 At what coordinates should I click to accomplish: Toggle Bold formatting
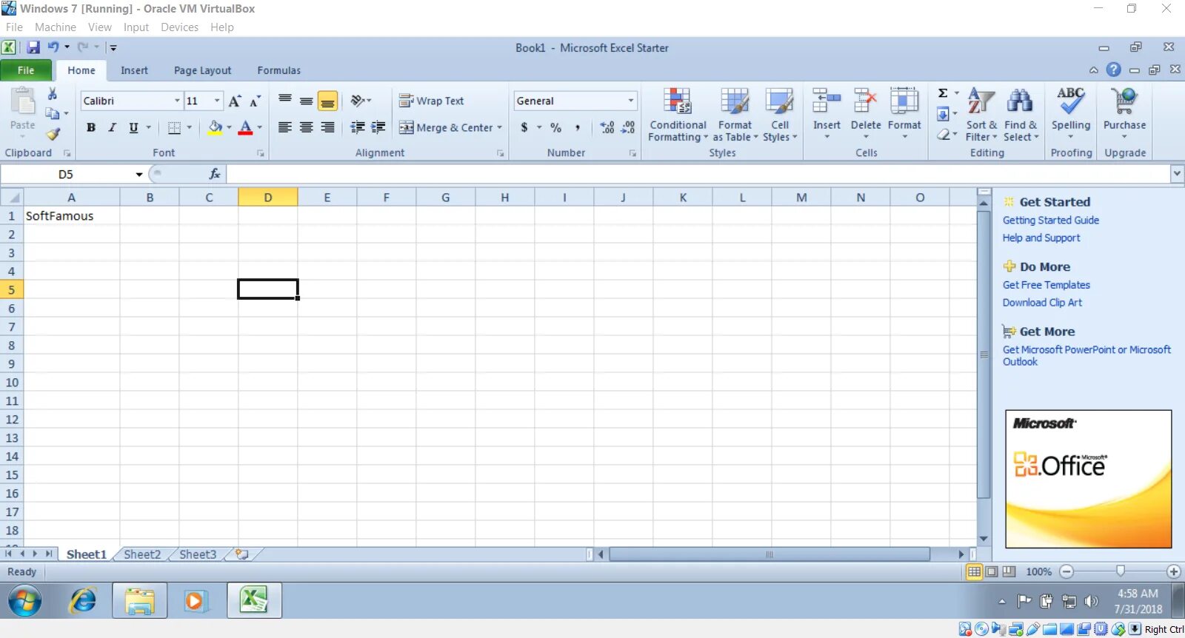tap(90, 127)
